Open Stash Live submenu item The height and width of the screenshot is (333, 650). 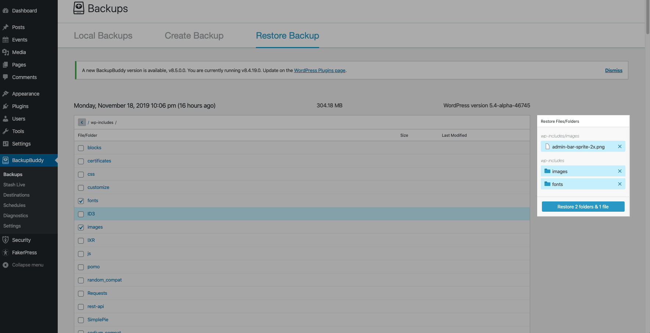(x=14, y=185)
